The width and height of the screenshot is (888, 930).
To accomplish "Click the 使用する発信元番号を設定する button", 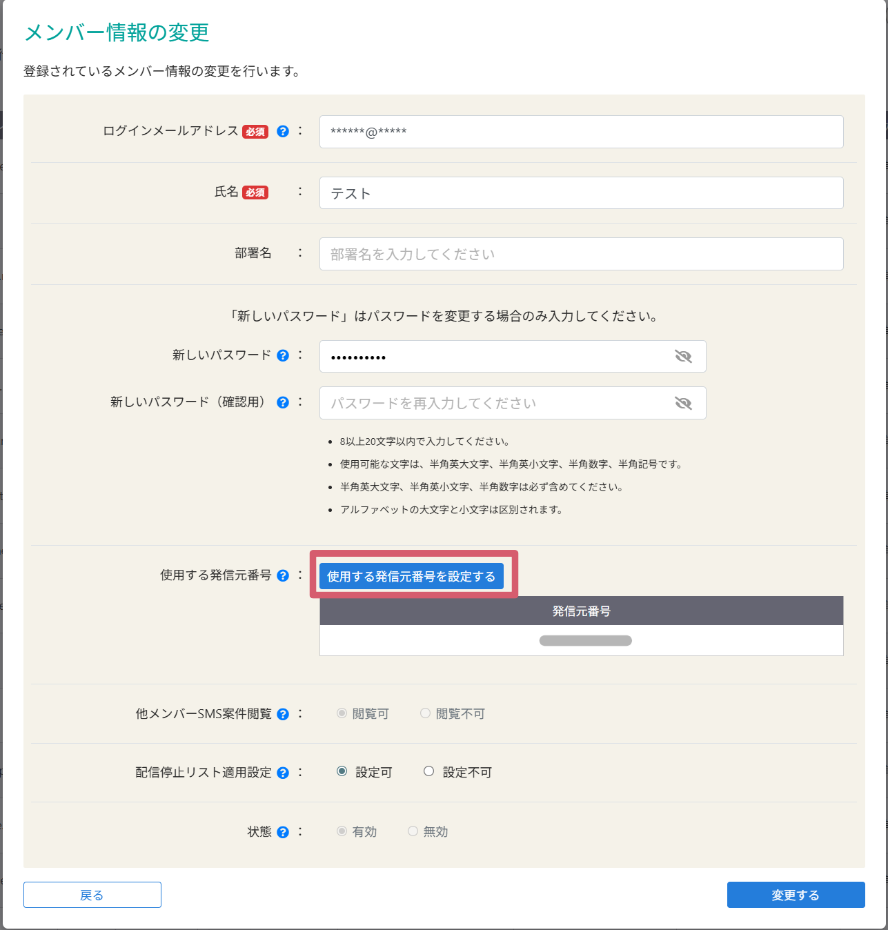I will pyautogui.click(x=413, y=575).
